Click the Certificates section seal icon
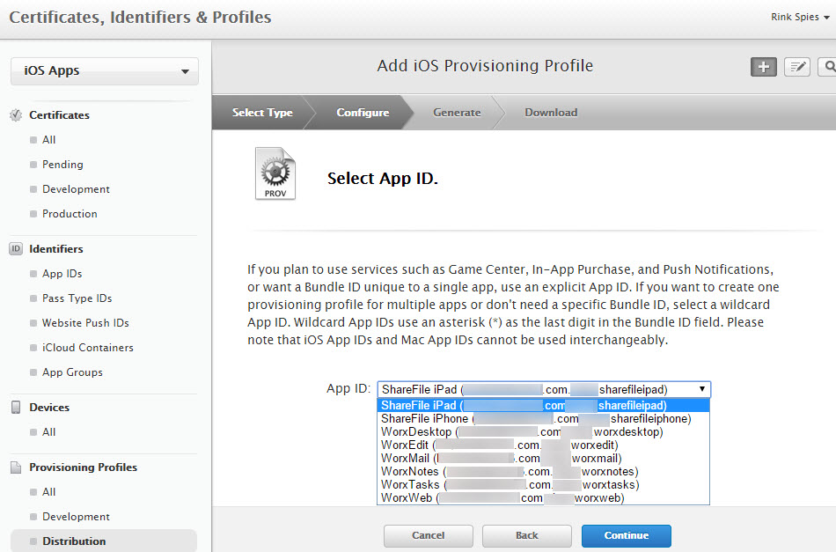Screen dimensions: 836x552 click(x=16, y=114)
